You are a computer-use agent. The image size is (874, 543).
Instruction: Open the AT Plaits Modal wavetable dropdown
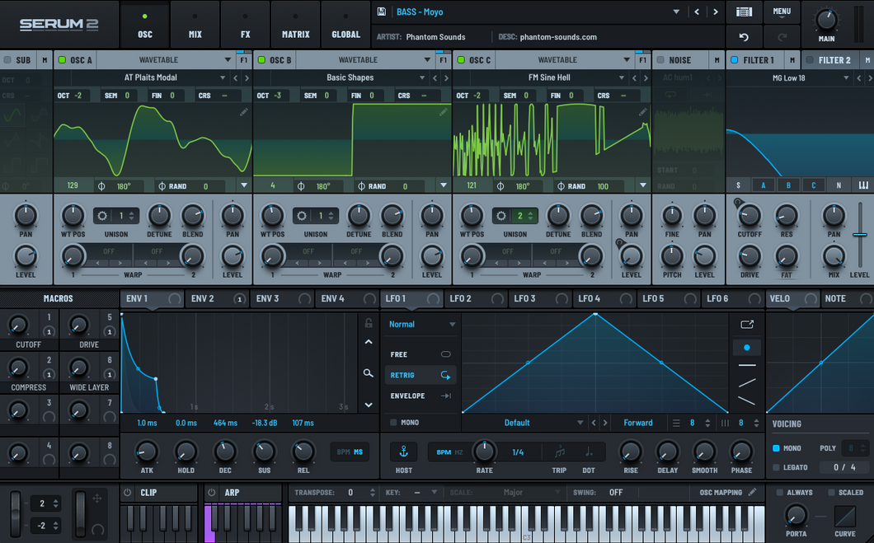(x=222, y=78)
